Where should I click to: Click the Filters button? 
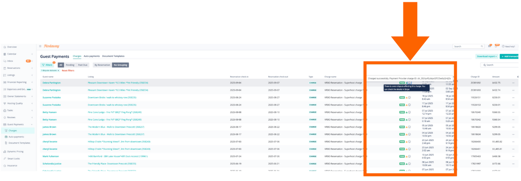(x=47, y=65)
